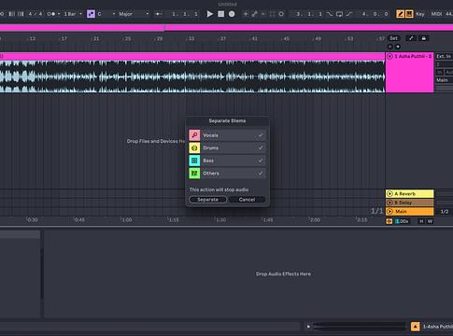Screen dimensions: 453x336
Task: Uncheck the Vocals stem checkmark
Action: [x=261, y=135]
